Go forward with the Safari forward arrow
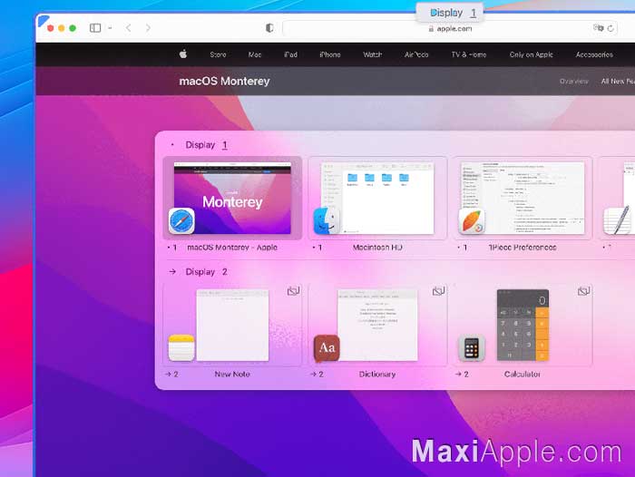 pos(148,28)
